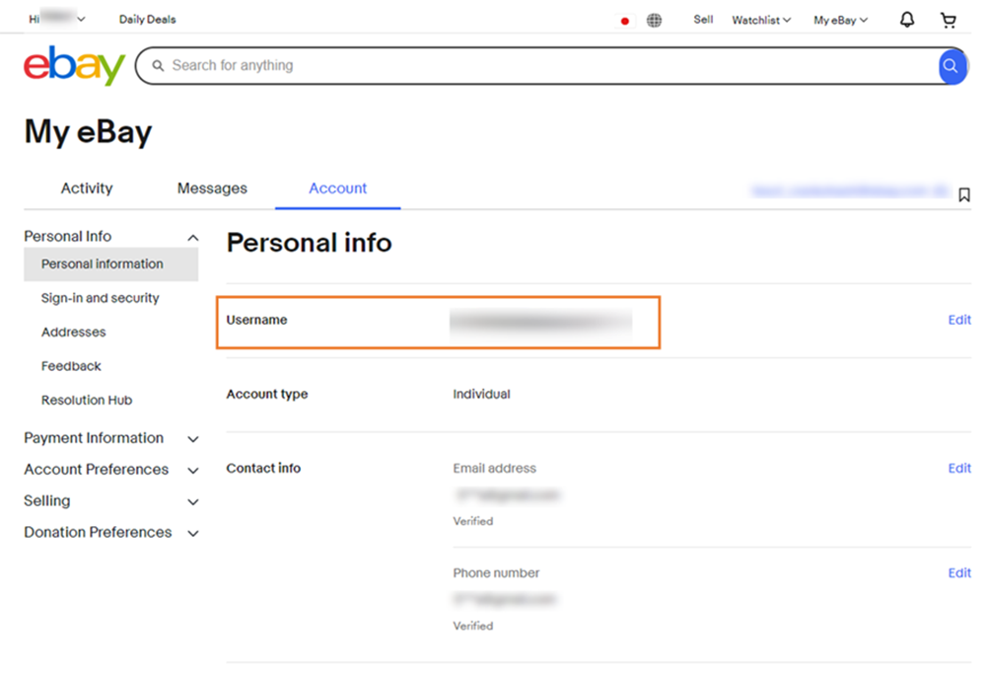This screenshot has width=986, height=674.
Task: Click the red dot flag icon
Action: (x=624, y=21)
